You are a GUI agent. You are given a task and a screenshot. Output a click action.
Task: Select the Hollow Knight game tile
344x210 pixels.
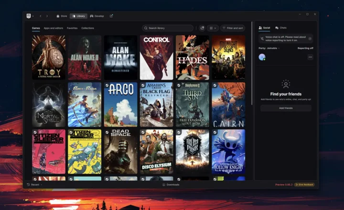click(228, 152)
